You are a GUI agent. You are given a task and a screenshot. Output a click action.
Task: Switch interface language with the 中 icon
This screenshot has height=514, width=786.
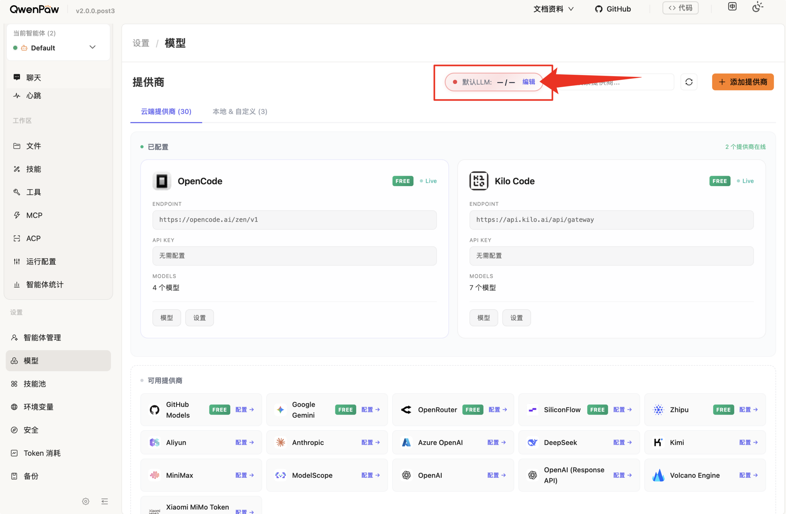tap(732, 7)
